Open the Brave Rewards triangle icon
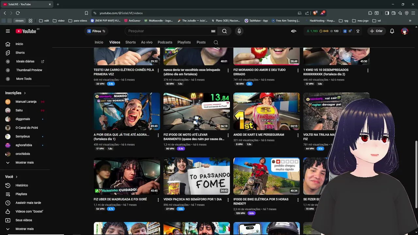This screenshot has height=235, width=418. click(323, 13)
